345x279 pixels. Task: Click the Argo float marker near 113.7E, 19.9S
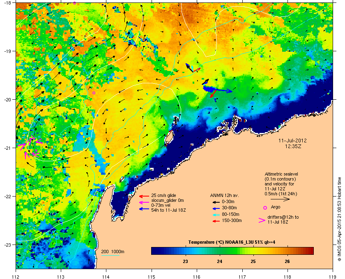click(94, 93)
